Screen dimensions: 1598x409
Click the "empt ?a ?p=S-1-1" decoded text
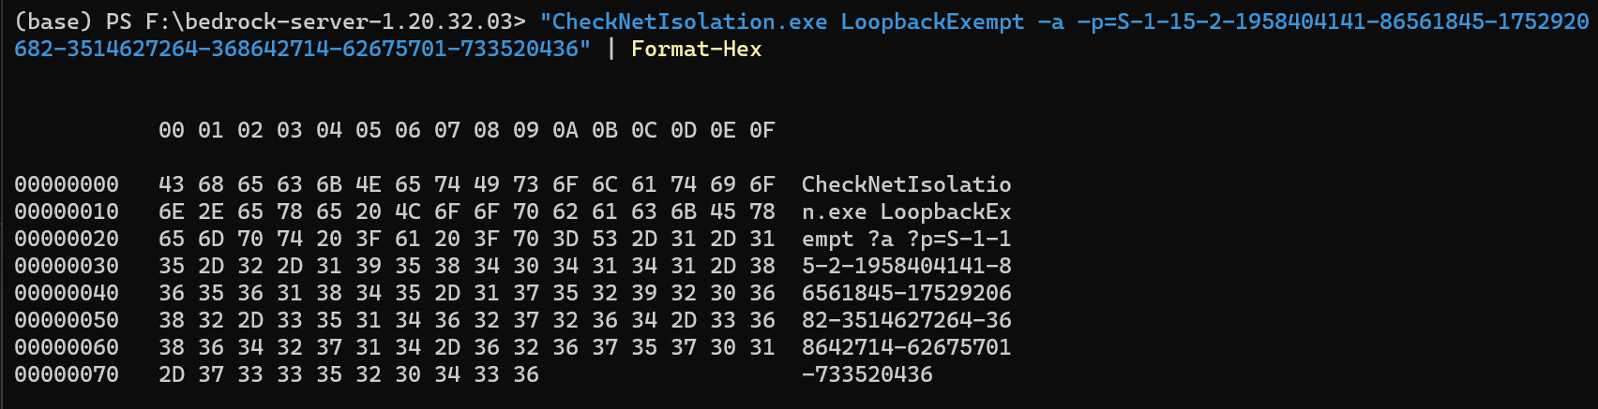(x=906, y=239)
